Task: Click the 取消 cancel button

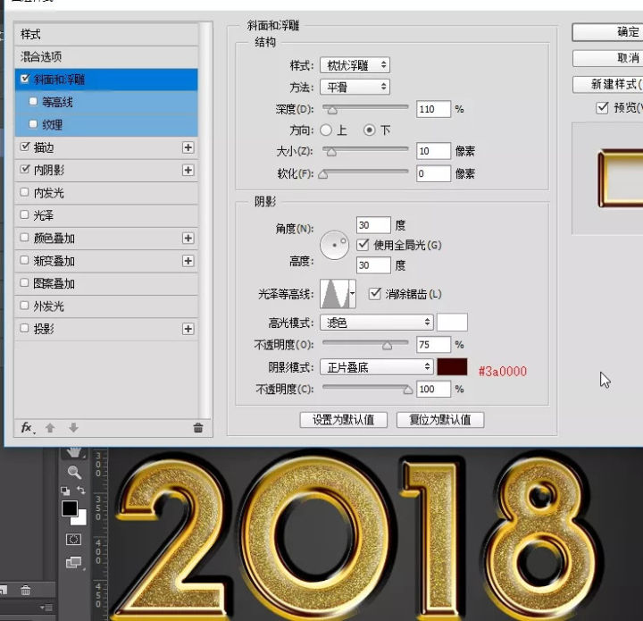Action: click(608, 58)
